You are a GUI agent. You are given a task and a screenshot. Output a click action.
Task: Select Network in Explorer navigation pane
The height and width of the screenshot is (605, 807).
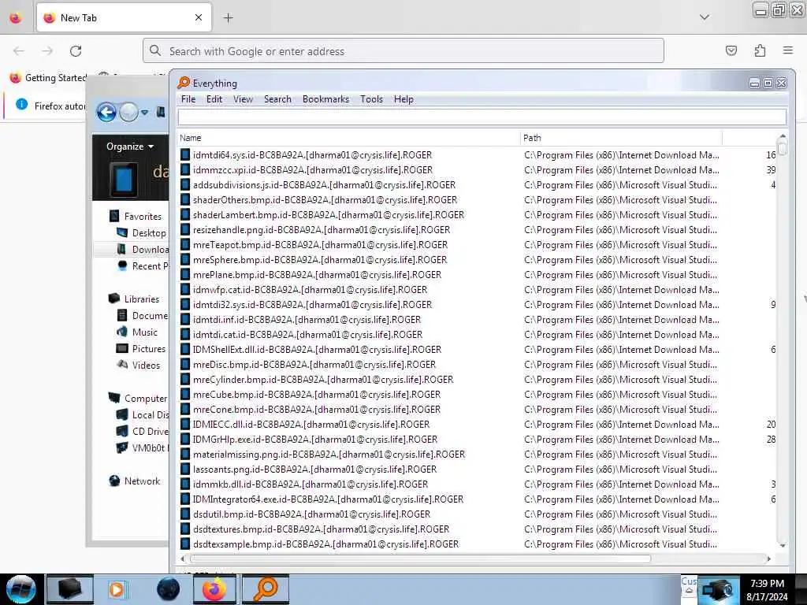point(142,481)
